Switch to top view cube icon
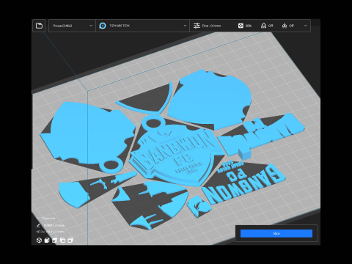The height and width of the screenshot is (264, 352). click(x=55, y=241)
